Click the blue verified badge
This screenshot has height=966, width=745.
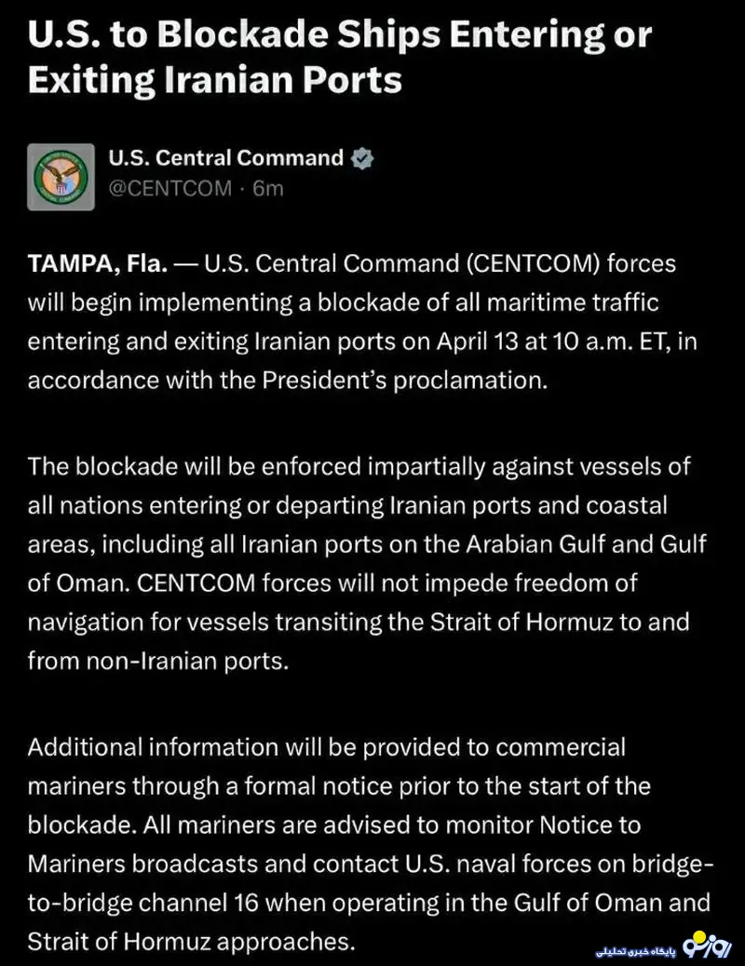point(362,158)
